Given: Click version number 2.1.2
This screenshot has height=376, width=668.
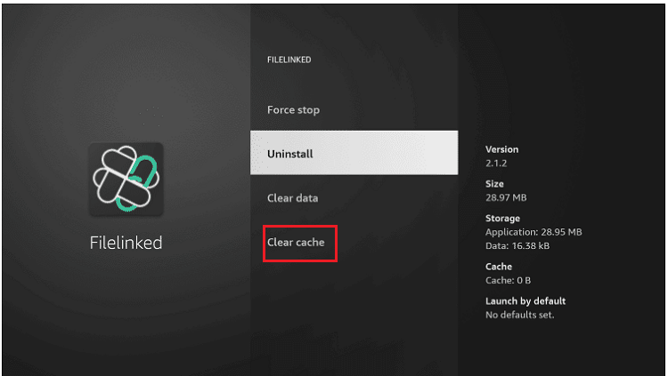Looking at the screenshot, I should pyautogui.click(x=496, y=164).
